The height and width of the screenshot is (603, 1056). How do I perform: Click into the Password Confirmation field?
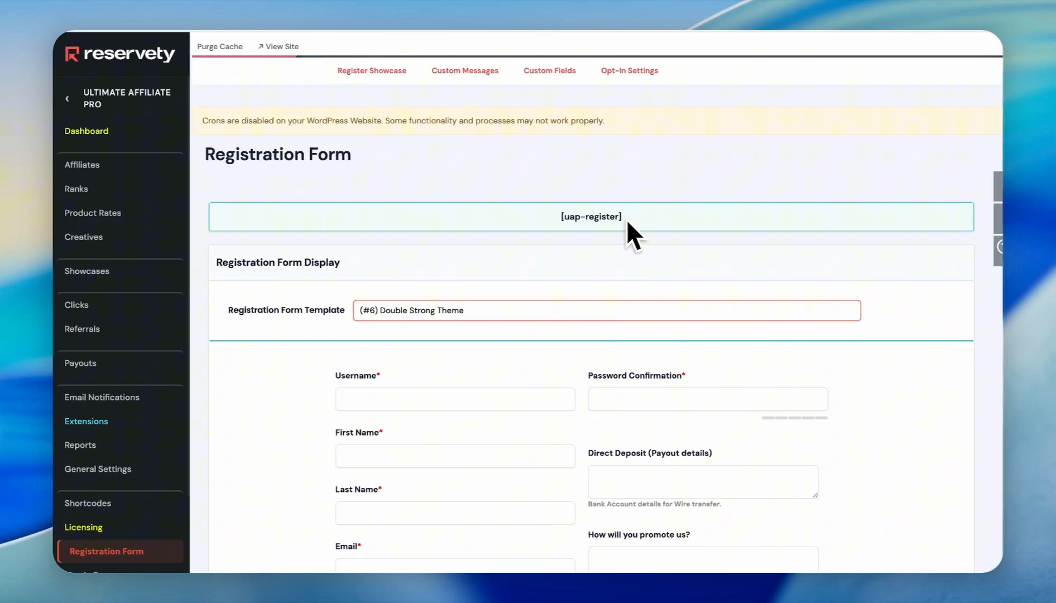click(x=707, y=399)
